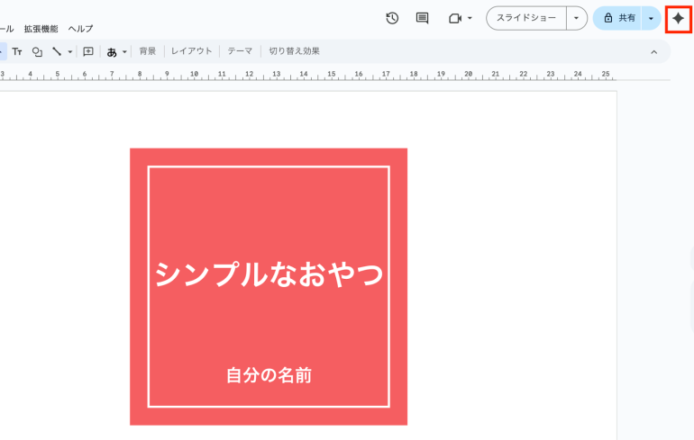Screen dimensions: 694x440
Task: Select the line tool
Action: [x=57, y=51]
